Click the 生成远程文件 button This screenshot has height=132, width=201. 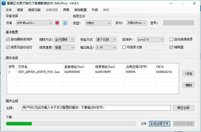click(x=159, y=124)
